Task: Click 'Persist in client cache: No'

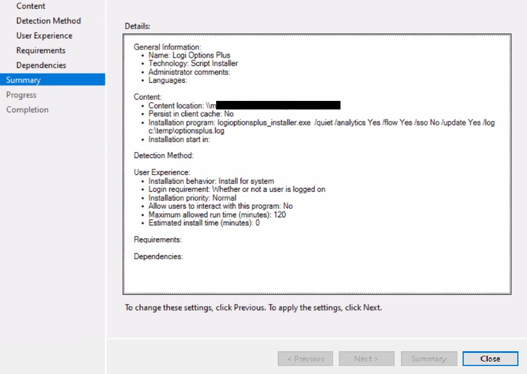Action: pos(191,114)
